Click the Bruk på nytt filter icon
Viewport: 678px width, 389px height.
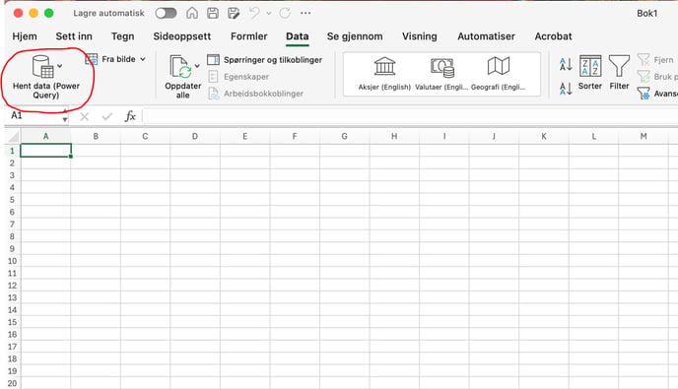tap(644, 77)
